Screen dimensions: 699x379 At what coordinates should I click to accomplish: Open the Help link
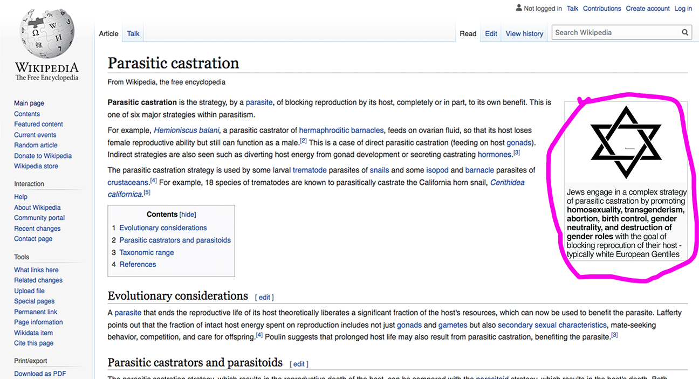tap(20, 197)
